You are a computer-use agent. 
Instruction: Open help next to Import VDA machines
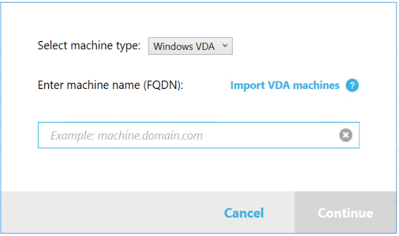[352, 85]
